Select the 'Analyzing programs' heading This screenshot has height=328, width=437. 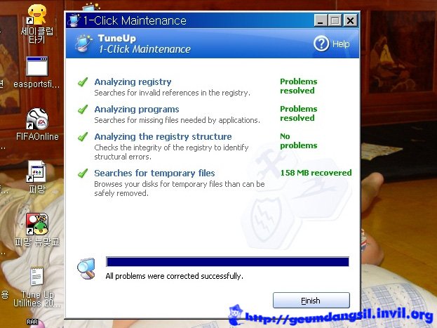coord(137,109)
